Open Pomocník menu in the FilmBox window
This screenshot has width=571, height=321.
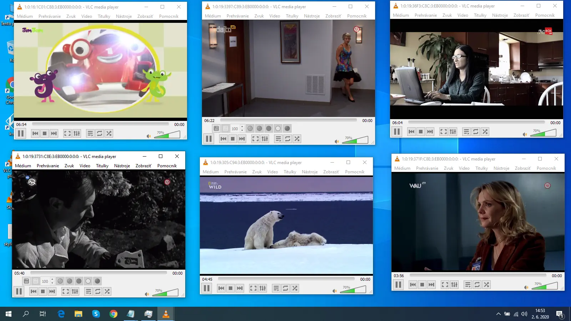pyautogui.click(x=545, y=15)
